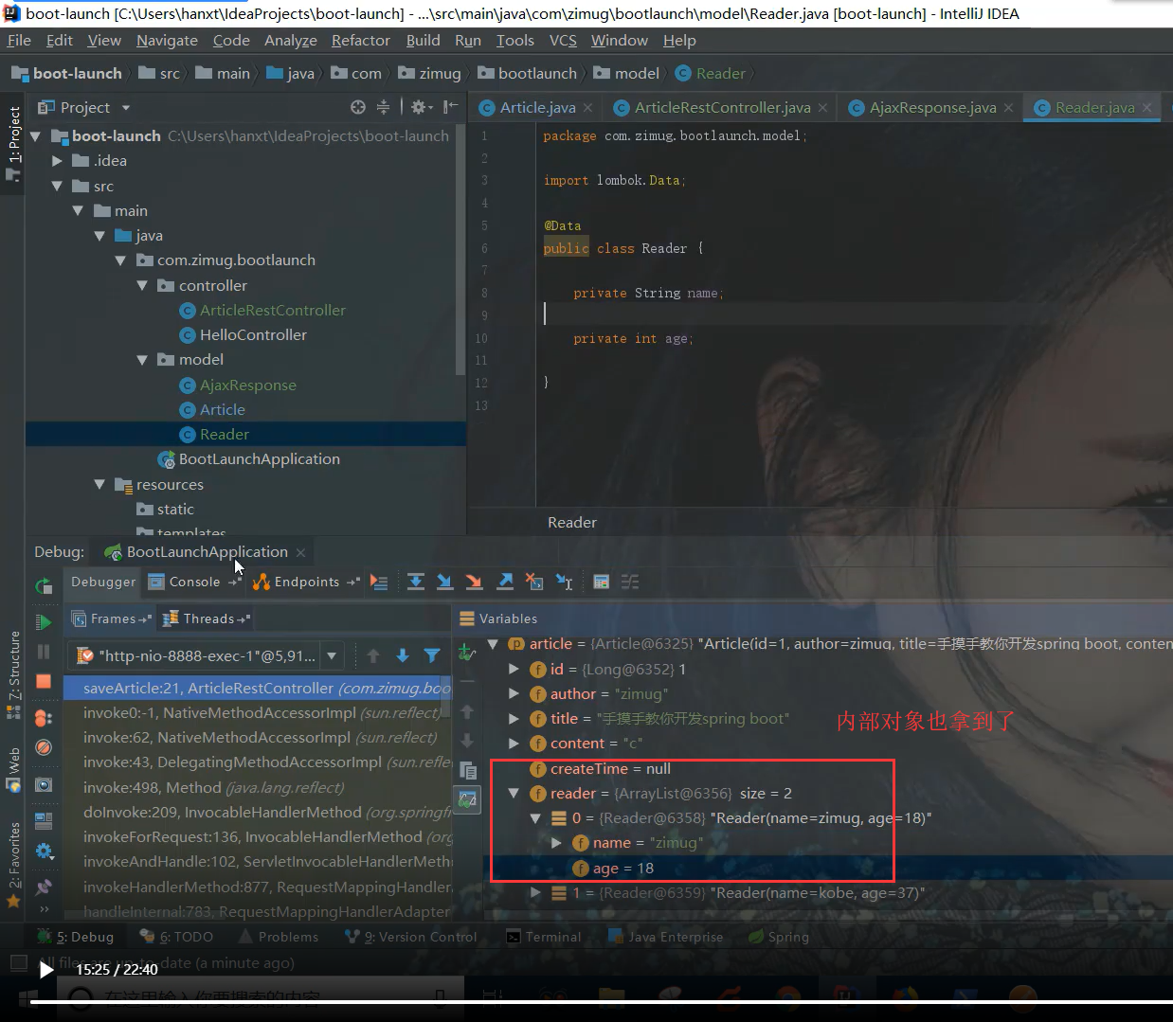Image resolution: width=1173 pixels, height=1022 pixels.
Task: Open Evaluate Expression calculator icon
Action: point(601,582)
